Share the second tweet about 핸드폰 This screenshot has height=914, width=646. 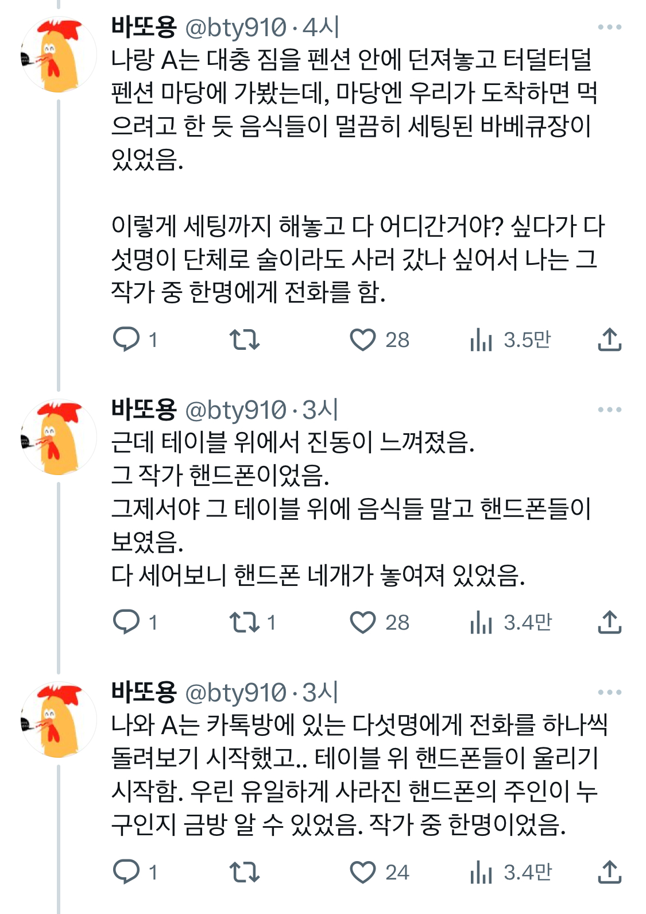[x=609, y=622]
